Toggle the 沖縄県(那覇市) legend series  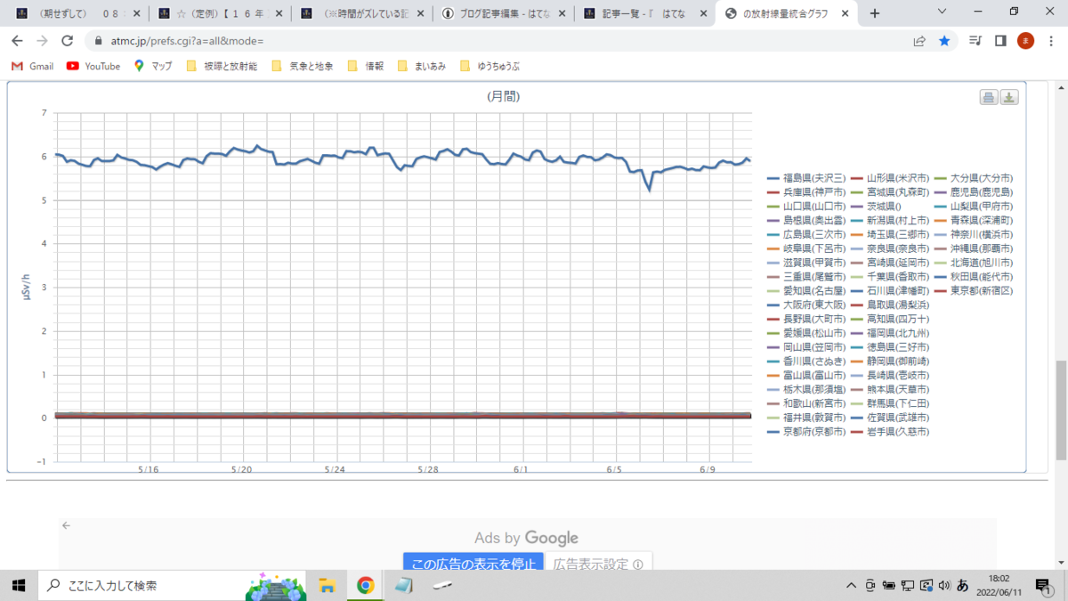pos(974,248)
